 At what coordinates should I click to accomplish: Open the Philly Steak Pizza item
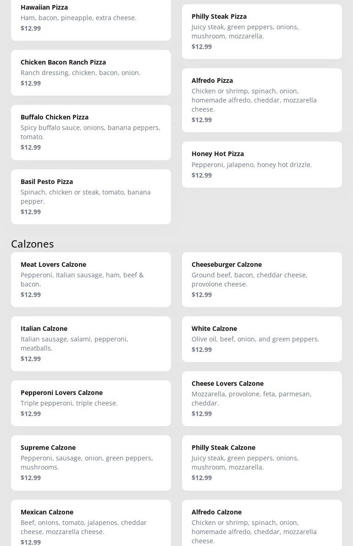[262, 32]
